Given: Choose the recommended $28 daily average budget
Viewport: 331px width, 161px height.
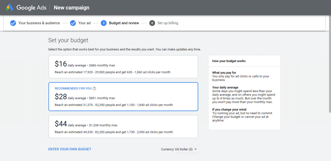Looking at the screenshot, I should coord(123,97).
